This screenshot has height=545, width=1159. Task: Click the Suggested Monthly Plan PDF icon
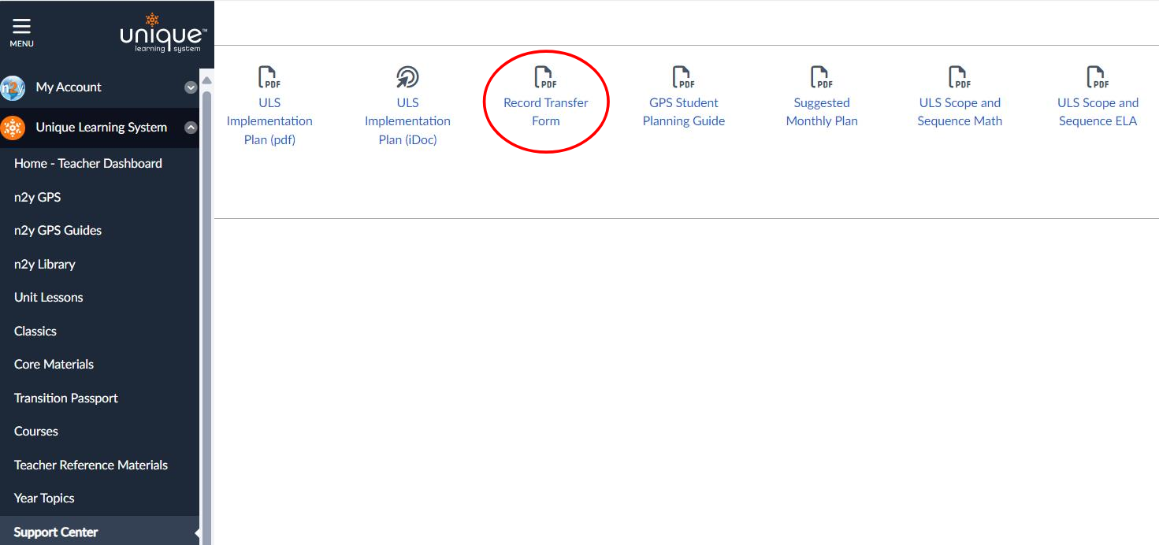coord(822,77)
